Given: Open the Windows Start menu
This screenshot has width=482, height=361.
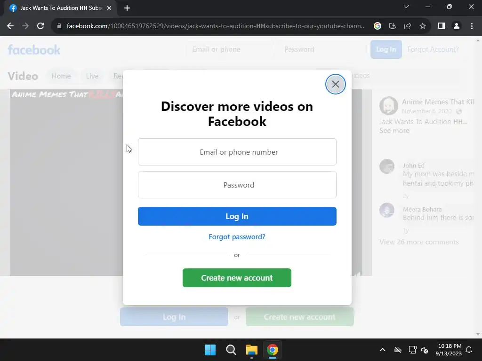Looking at the screenshot, I should (210, 350).
